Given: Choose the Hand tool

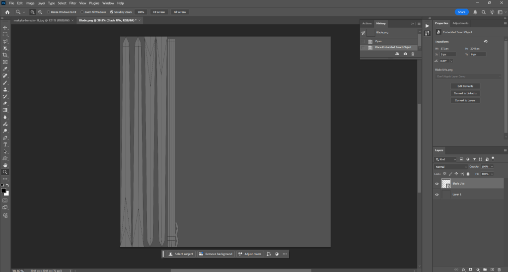Looking at the screenshot, I should 5,165.
